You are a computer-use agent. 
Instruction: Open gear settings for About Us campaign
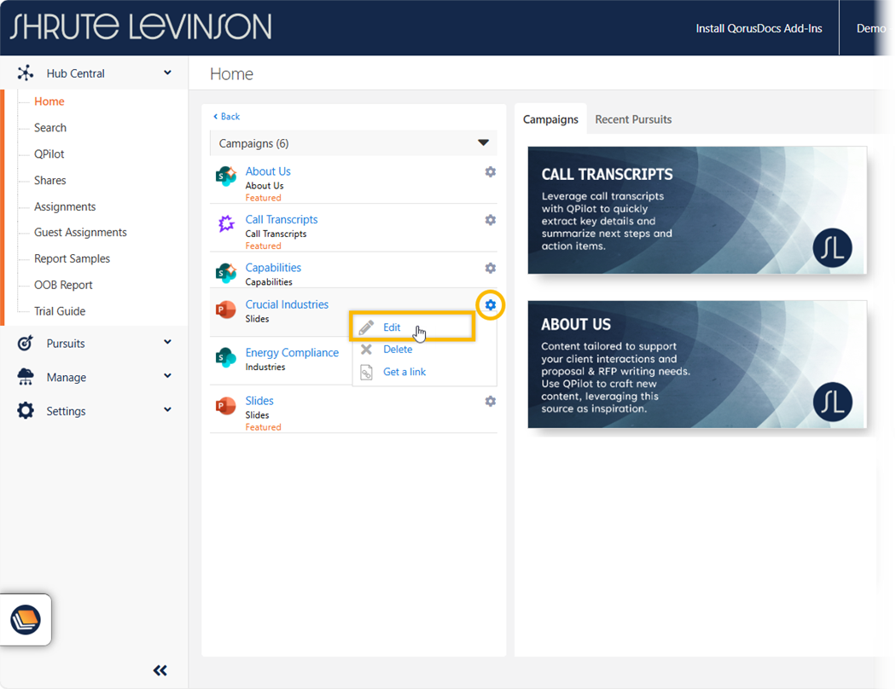(490, 172)
